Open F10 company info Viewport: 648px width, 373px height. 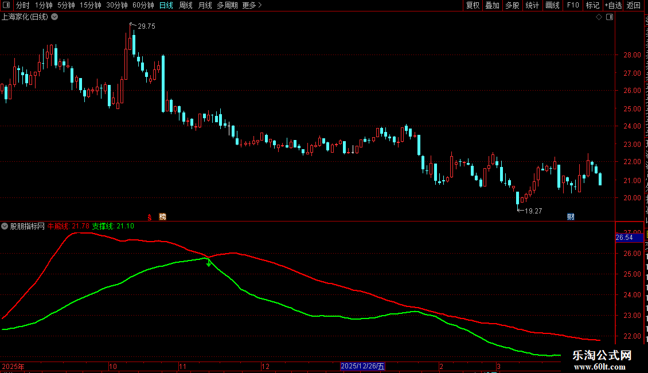coord(573,5)
